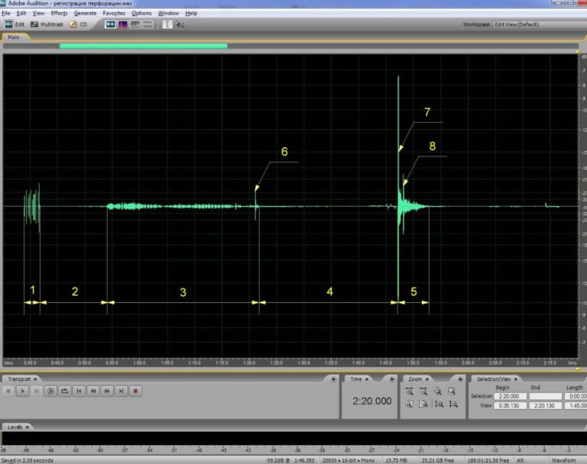Open the File menu

coord(6,13)
